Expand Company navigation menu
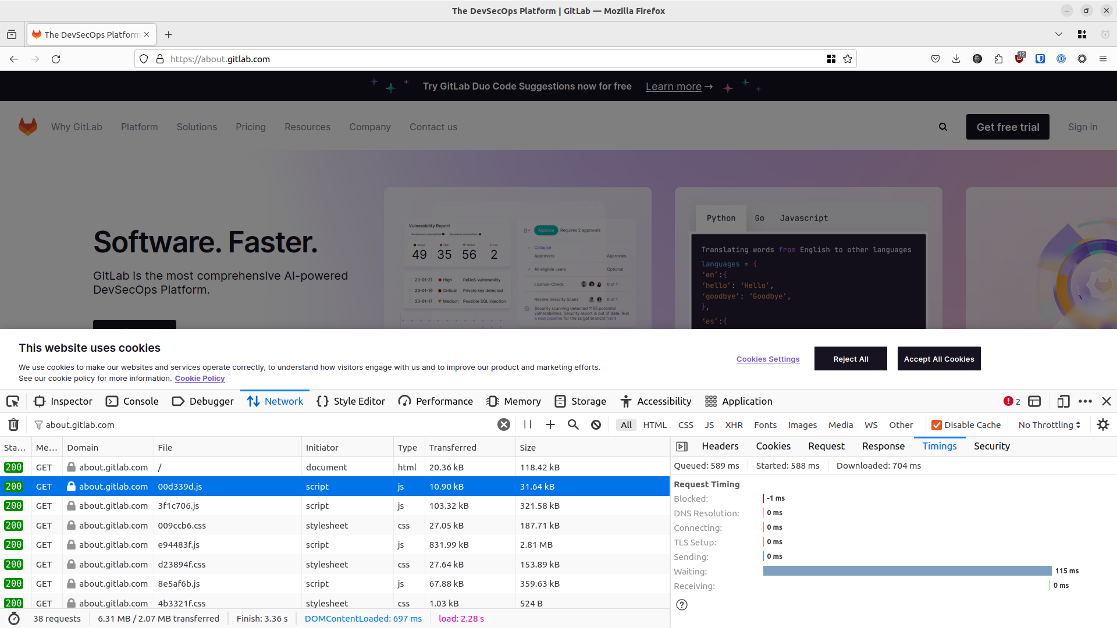This screenshot has width=1117, height=628. 370,127
